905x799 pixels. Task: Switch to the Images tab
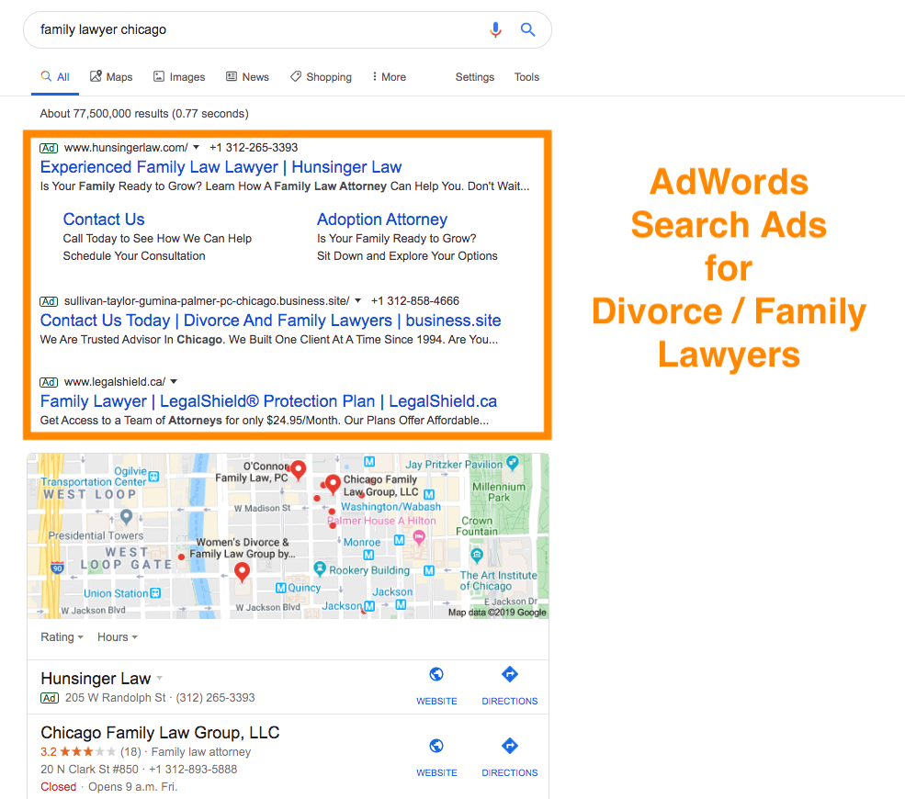pos(179,77)
